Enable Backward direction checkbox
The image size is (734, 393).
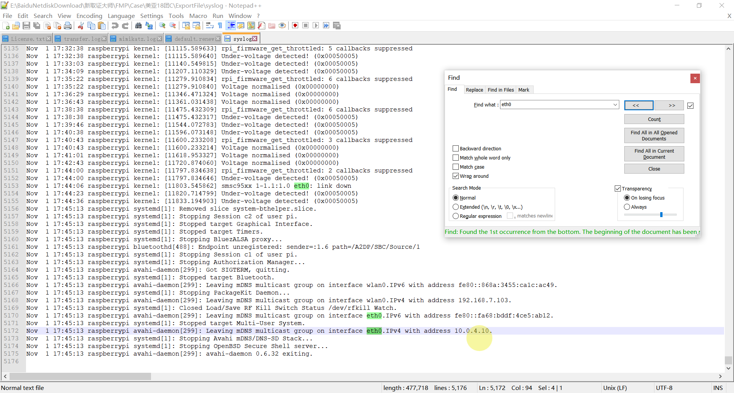click(456, 148)
